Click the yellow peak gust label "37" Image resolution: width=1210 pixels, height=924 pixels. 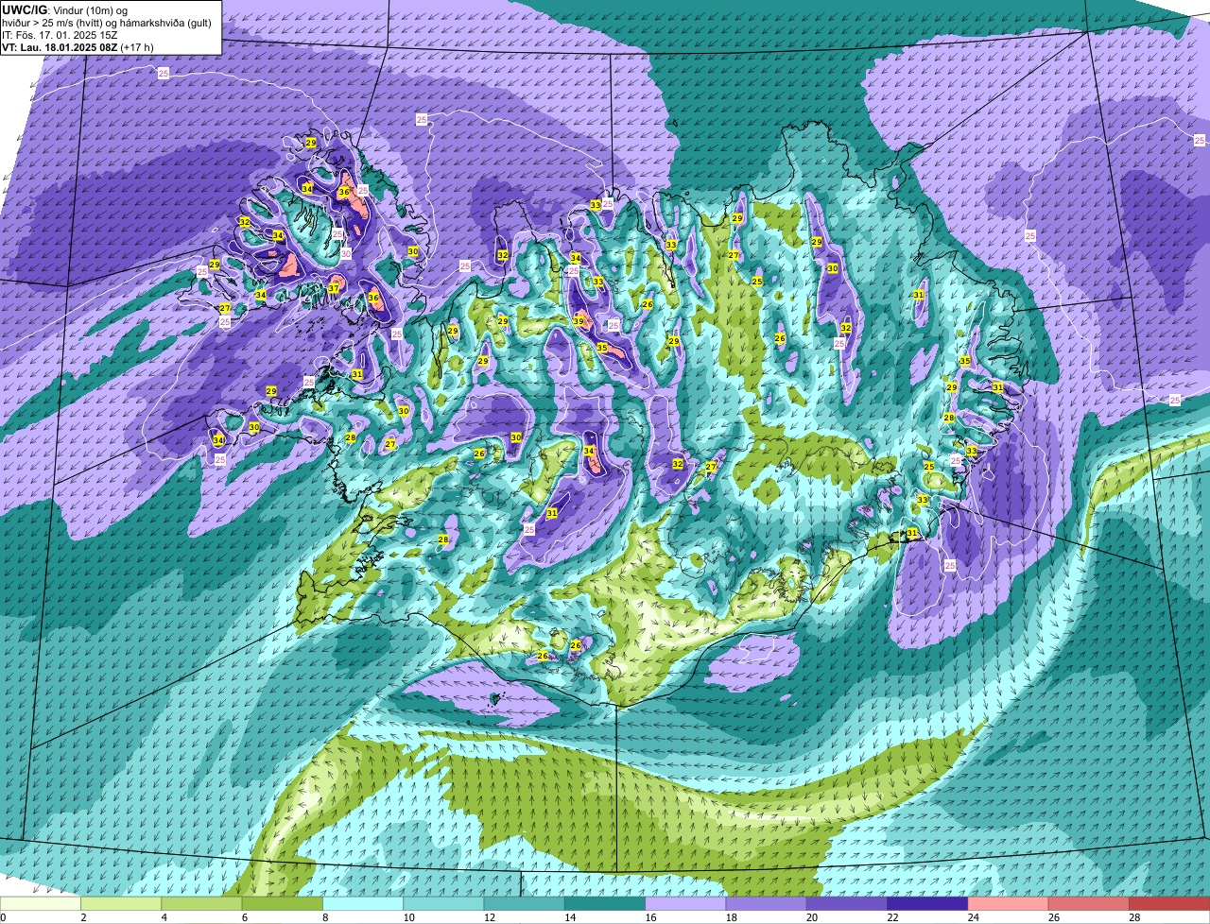334,288
